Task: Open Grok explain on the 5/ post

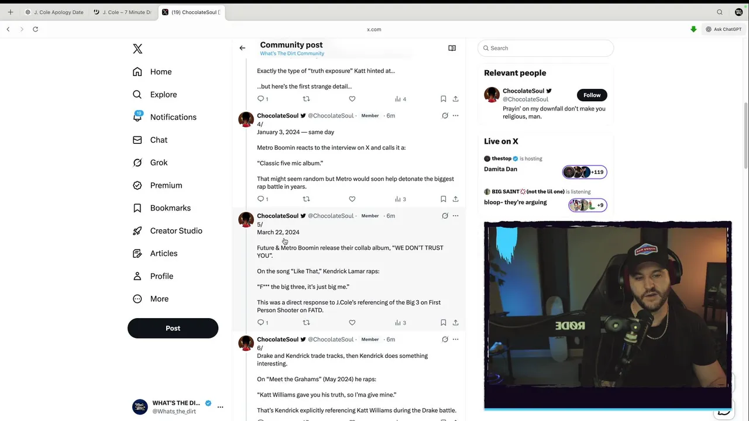Action: tap(445, 216)
